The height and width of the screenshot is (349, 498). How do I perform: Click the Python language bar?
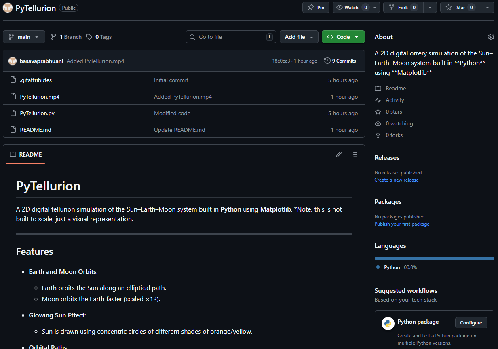(x=434, y=258)
